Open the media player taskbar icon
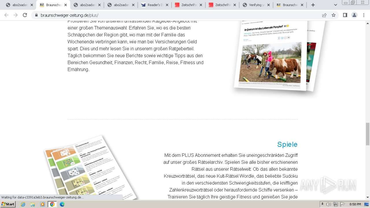Image resolution: width=370 pixels, height=208 pixels. [42, 204]
